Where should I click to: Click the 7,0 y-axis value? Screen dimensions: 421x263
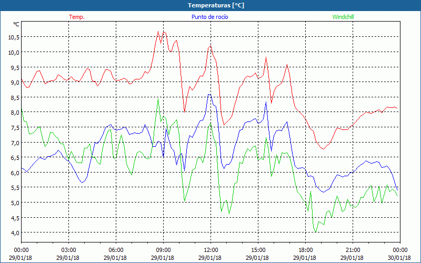point(15,143)
